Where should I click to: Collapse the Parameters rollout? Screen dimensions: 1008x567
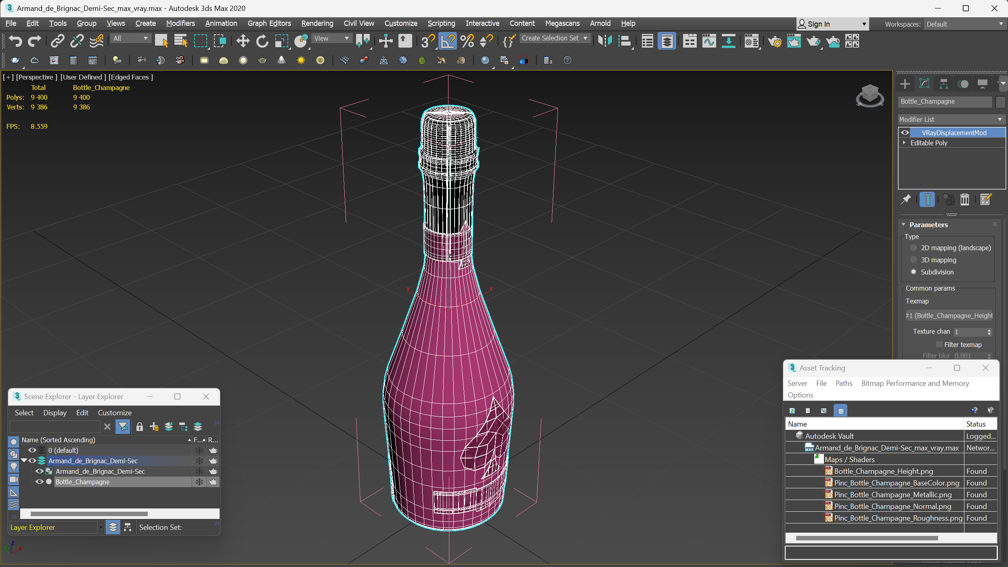point(904,225)
